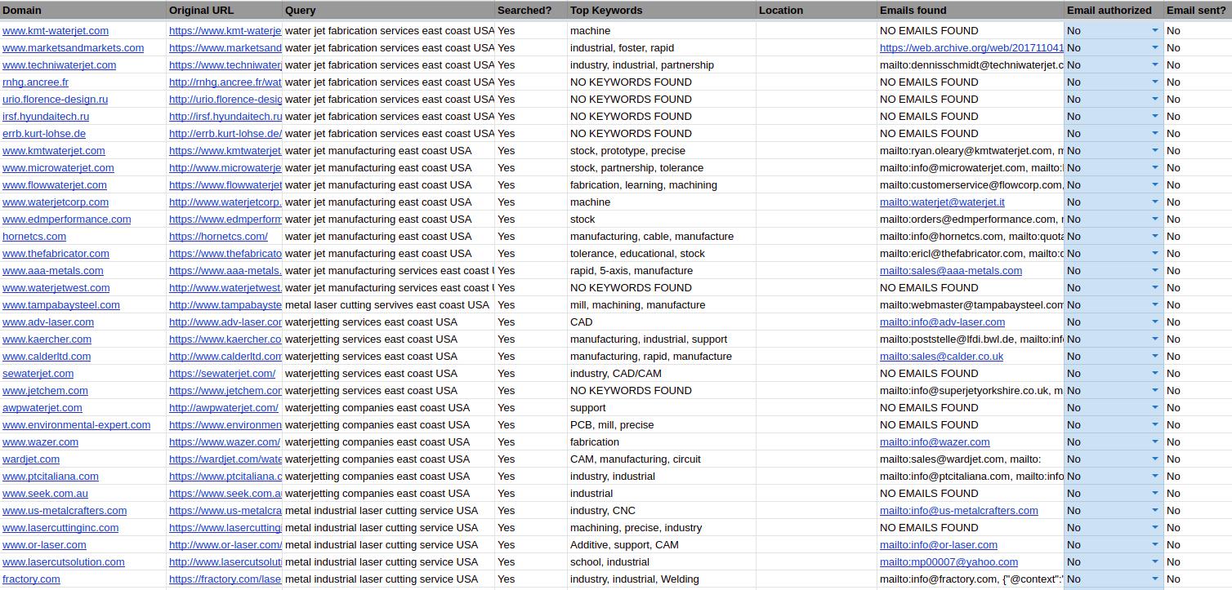Select the Emails found column header
This screenshot has height=590, width=1232.
pos(971,11)
